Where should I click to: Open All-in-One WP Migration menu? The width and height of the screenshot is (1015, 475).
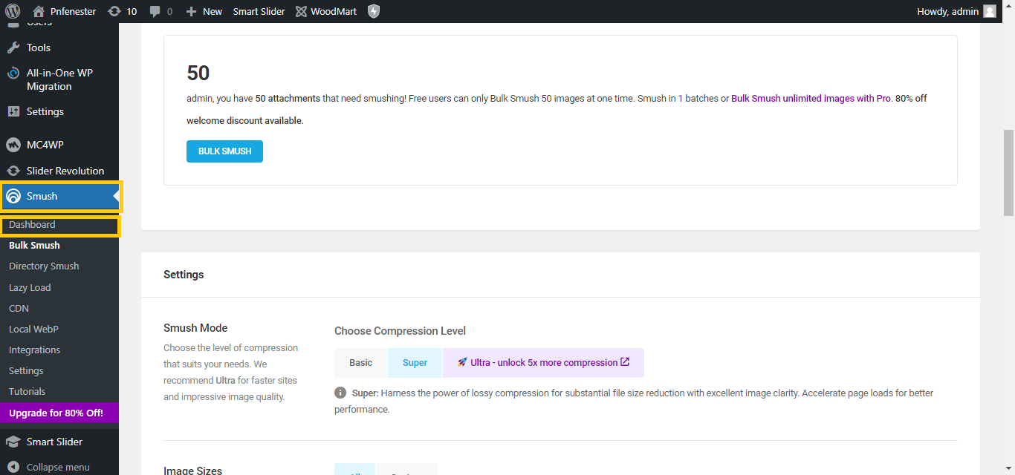coord(59,79)
